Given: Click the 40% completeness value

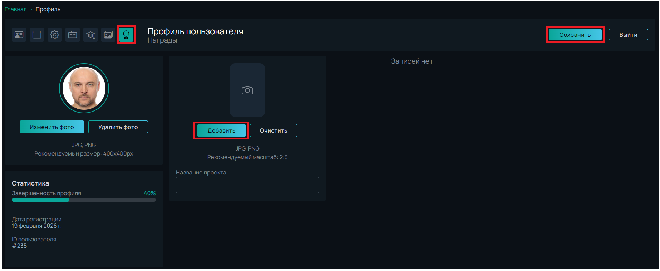Looking at the screenshot, I should pos(149,193).
